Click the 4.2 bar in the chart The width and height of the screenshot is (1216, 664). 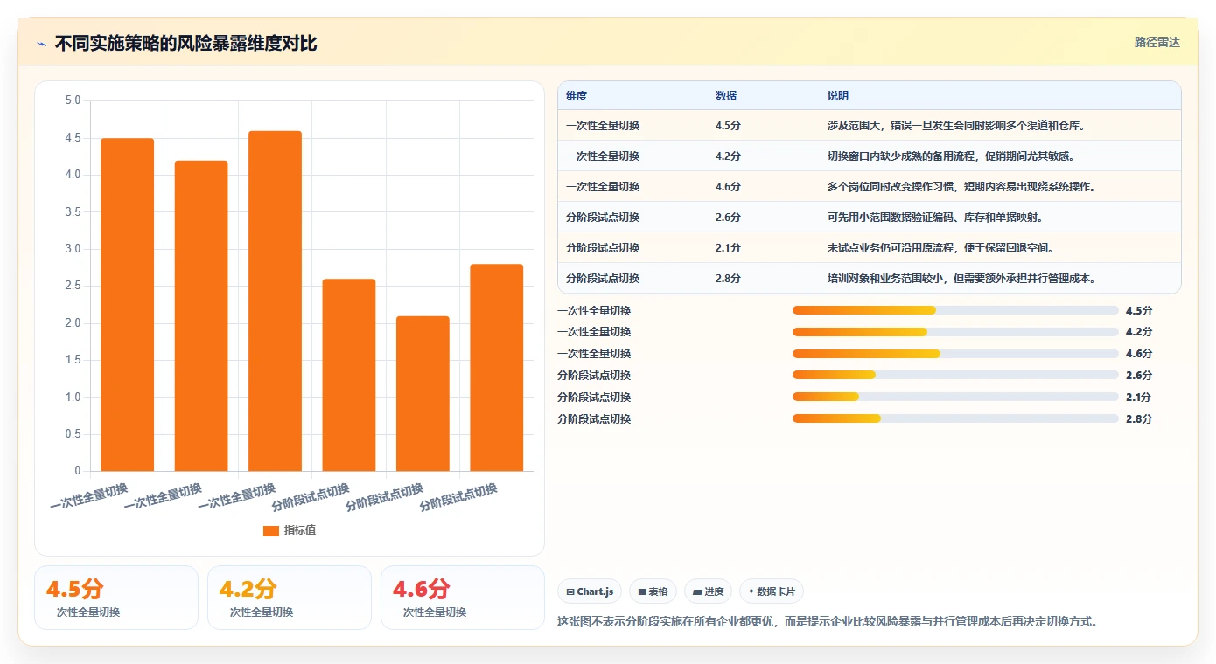point(201,316)
